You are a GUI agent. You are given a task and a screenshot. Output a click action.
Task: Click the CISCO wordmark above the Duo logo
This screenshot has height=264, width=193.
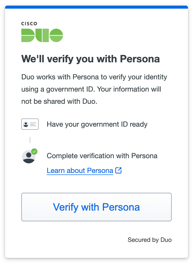point(29,24)
